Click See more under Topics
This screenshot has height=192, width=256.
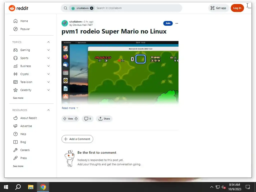pyautogui.click(x=18, y=98)
